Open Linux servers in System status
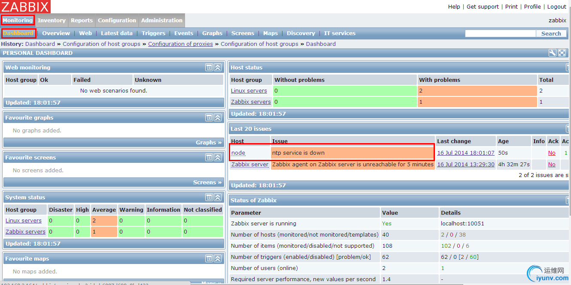This screenshot has width=571, height=285. click(24, 220)
